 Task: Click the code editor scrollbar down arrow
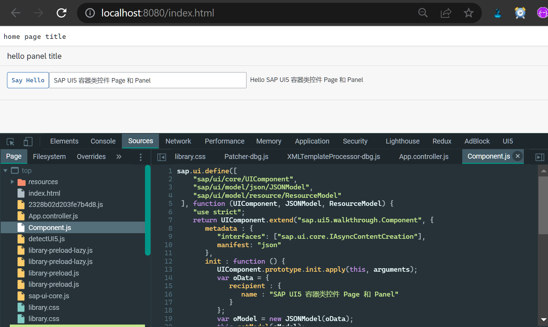543,320
